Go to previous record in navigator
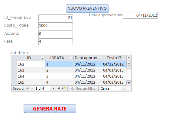 pyautogui.click(x=33, y=88)
